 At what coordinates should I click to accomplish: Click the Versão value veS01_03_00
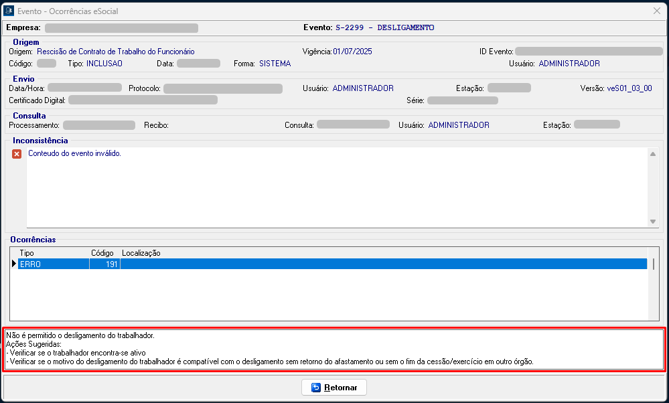pos(629,88)
